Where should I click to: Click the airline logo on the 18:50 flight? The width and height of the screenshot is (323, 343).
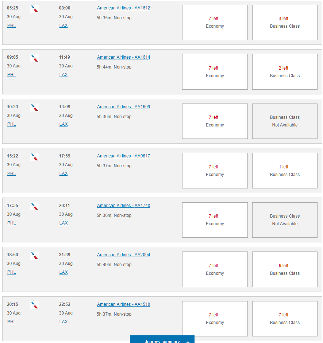click(x=34, y=256)
